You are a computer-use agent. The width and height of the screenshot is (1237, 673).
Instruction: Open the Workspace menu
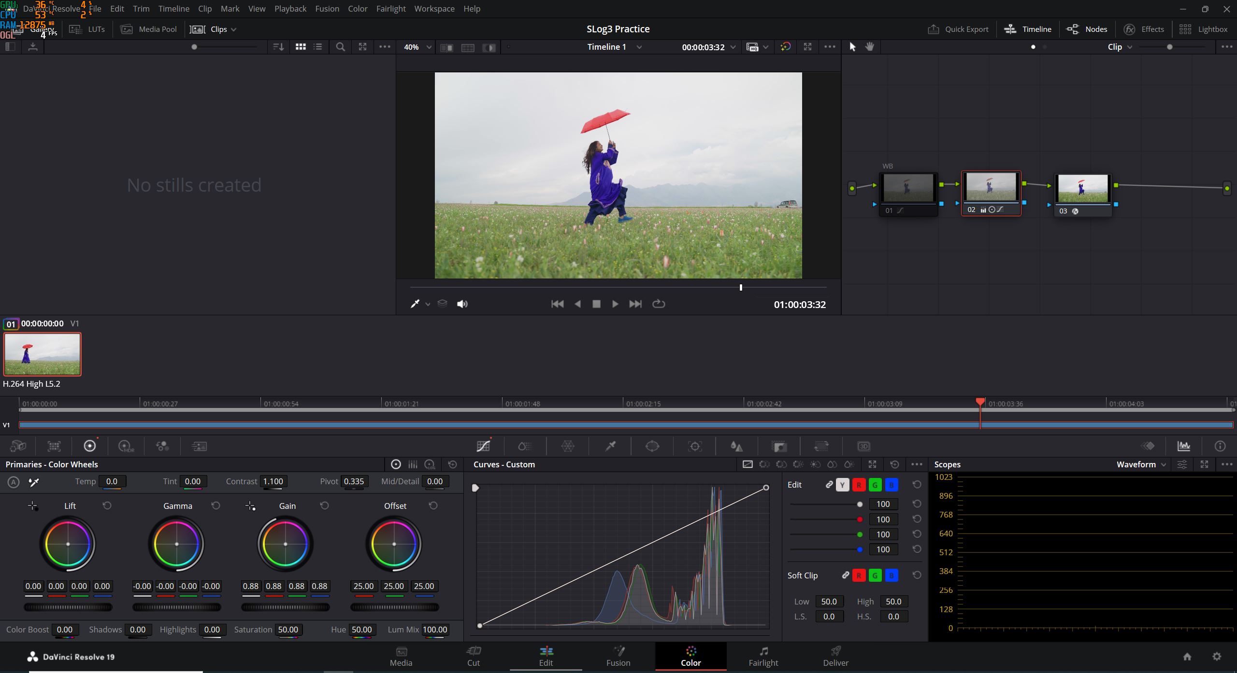coord(434,9)
